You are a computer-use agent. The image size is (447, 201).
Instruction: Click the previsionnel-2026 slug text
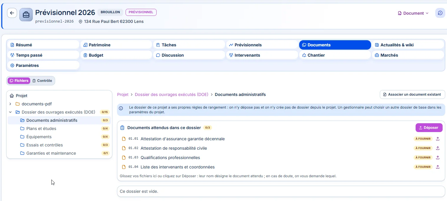point(54,21)
